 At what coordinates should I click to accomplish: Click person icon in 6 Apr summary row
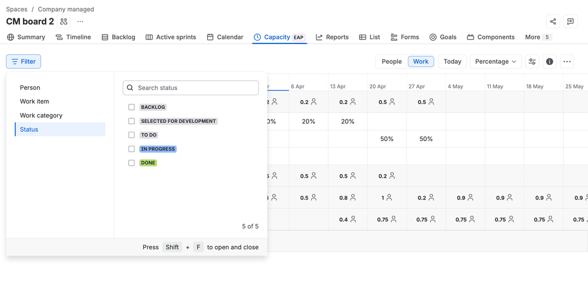tap(314, 102)
